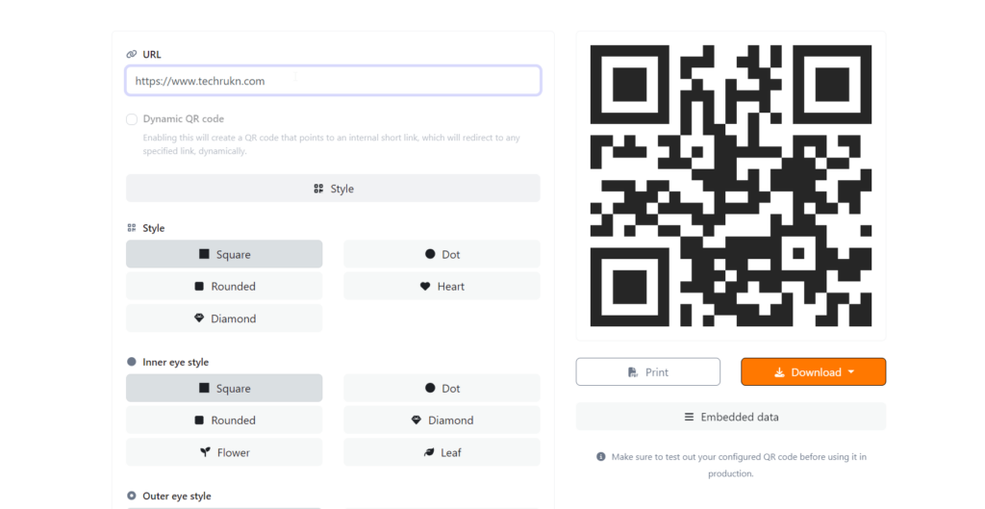Open the Download dropdown arrow
Viewport: 985px width, 509px height.
click(851, 372)
